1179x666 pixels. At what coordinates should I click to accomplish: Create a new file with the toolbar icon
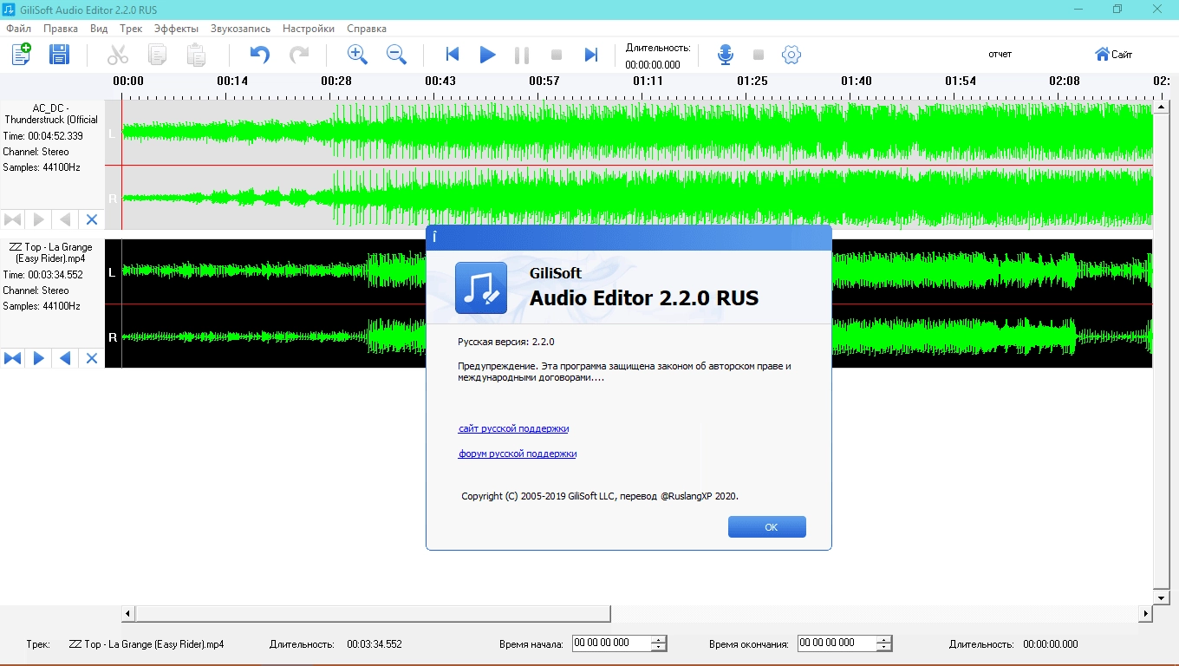[21, 54]
